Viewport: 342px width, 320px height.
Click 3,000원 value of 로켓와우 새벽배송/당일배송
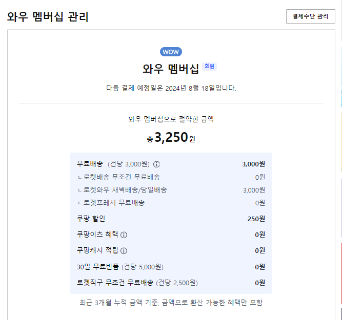tap(254, 190)
